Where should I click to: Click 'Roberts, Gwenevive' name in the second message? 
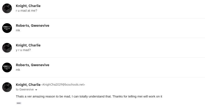(x=32, y=26)
